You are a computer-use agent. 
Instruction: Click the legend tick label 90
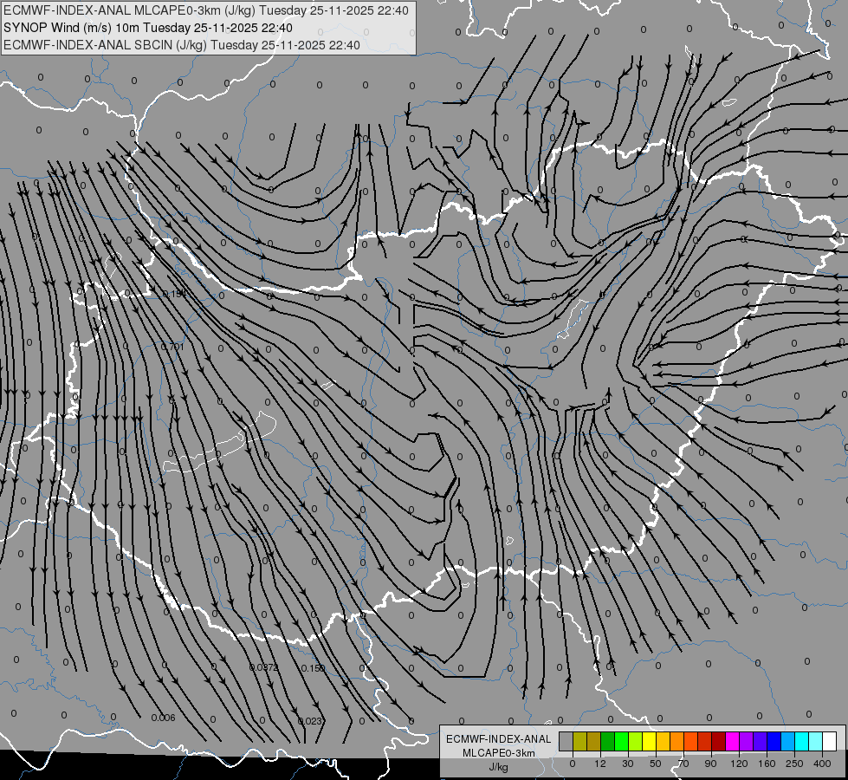coord(710,764)
